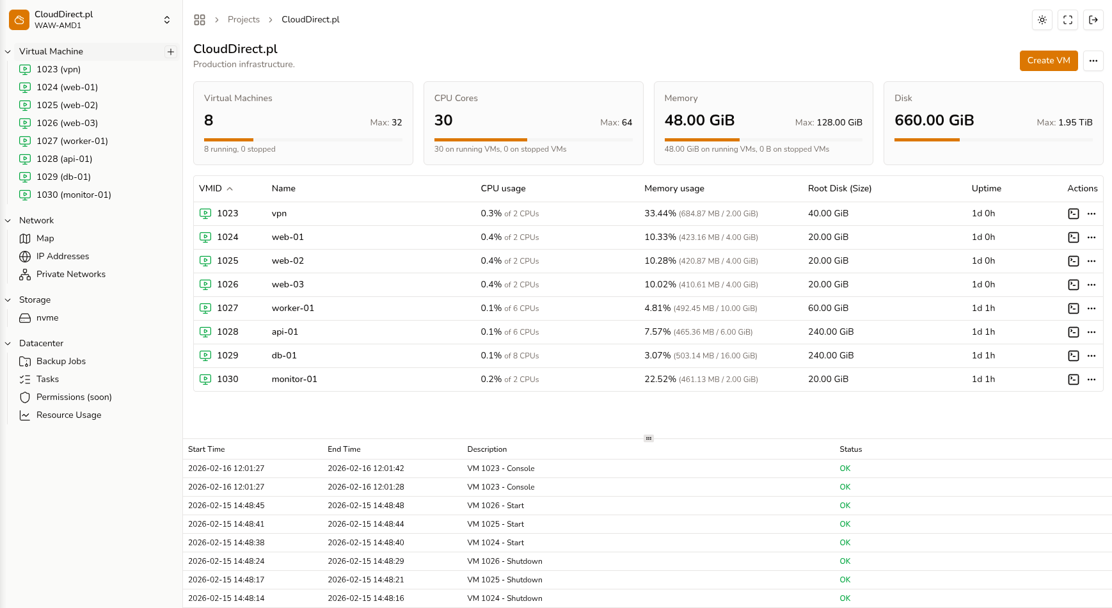1112x608 pixels.
Task: Open console for VM 1023 vpn
Action: pyautogui.click(x=1074, y=213)
